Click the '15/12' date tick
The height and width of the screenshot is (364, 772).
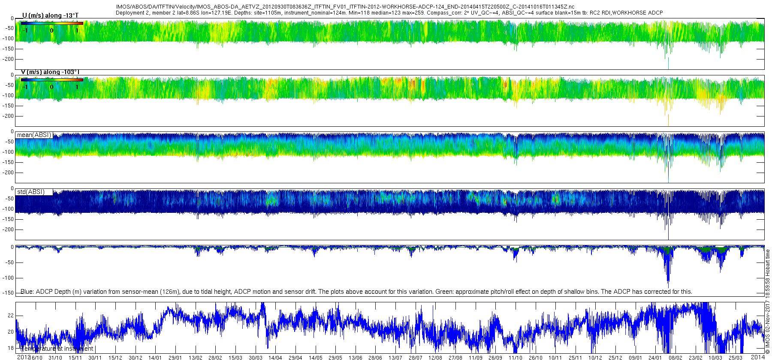tap(115, 358)
